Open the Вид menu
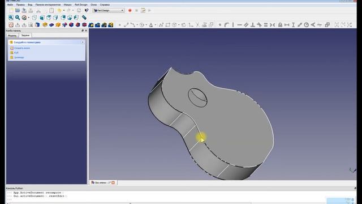Image resolution: width=362 pixels, height=204 pixels. pos(30,5)
